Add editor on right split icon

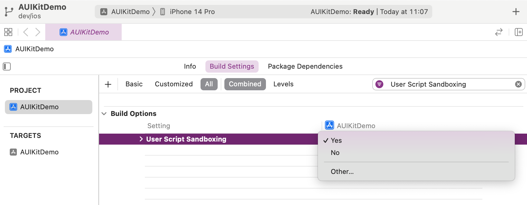519,32
